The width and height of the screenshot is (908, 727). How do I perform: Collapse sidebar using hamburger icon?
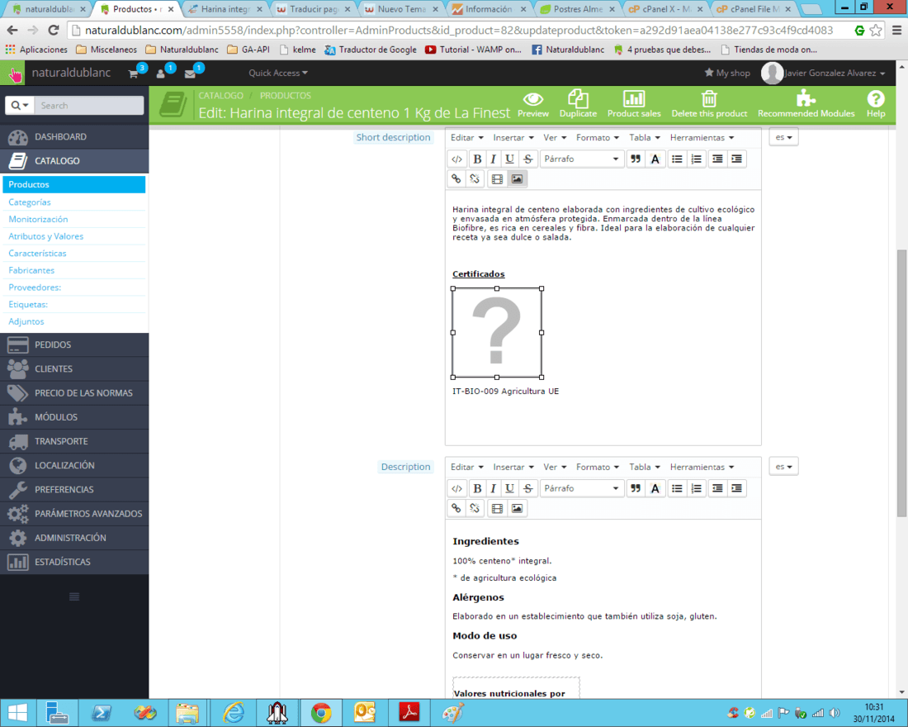point(74,596)
